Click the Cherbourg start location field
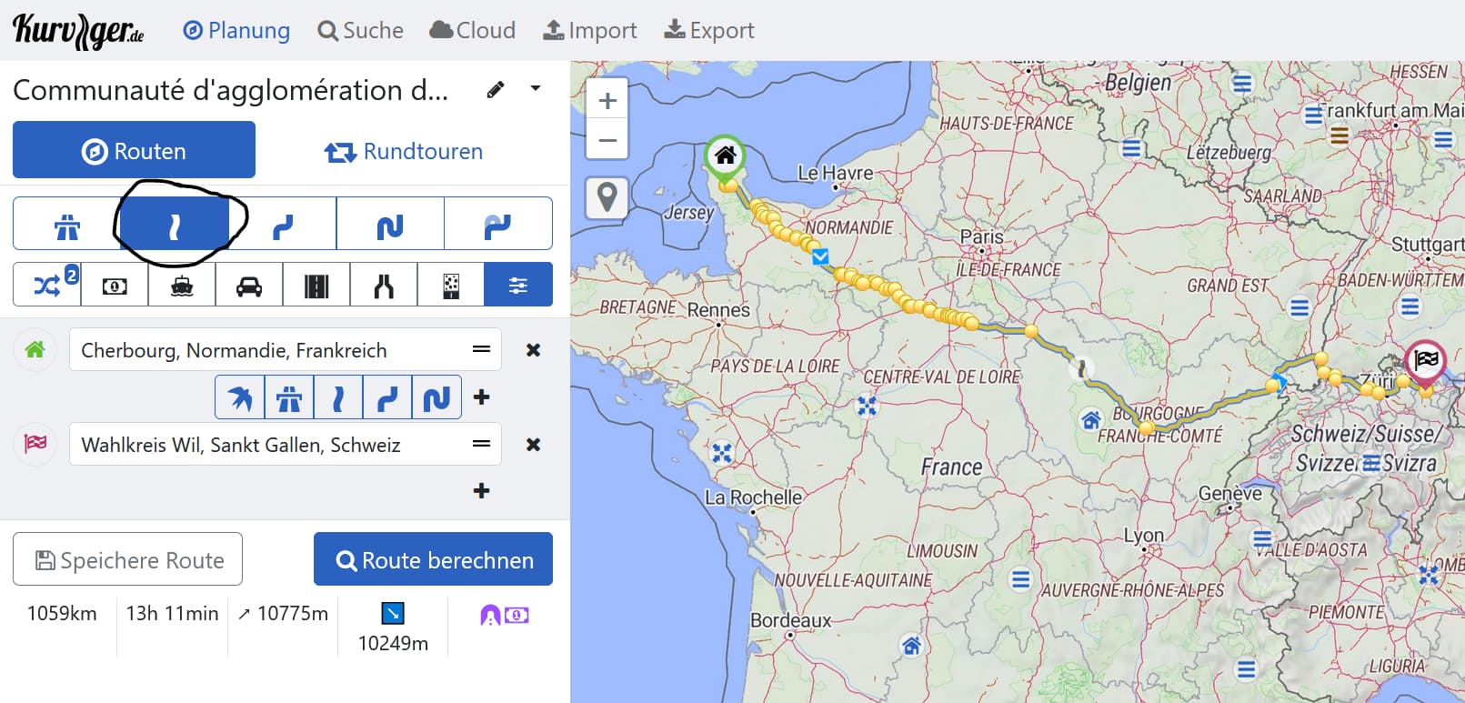The width and height of the screenshot is (1465, 703). pos(273,350)
